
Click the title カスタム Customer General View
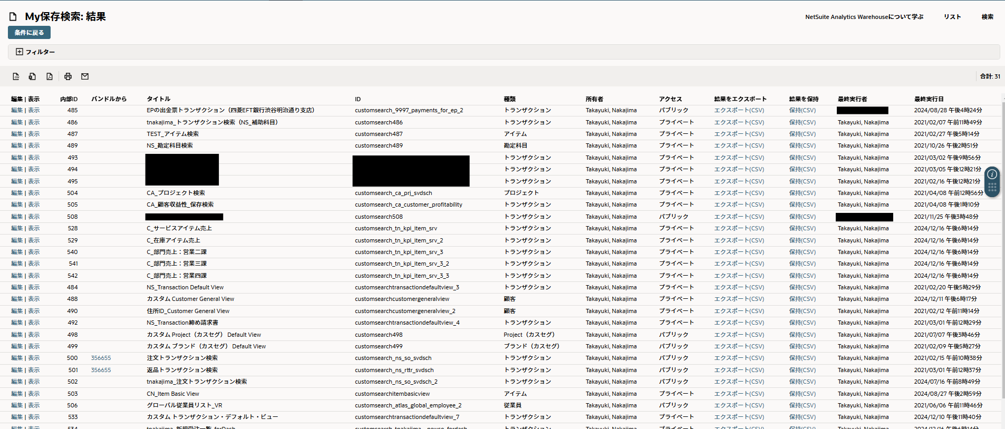pos(190,299)
